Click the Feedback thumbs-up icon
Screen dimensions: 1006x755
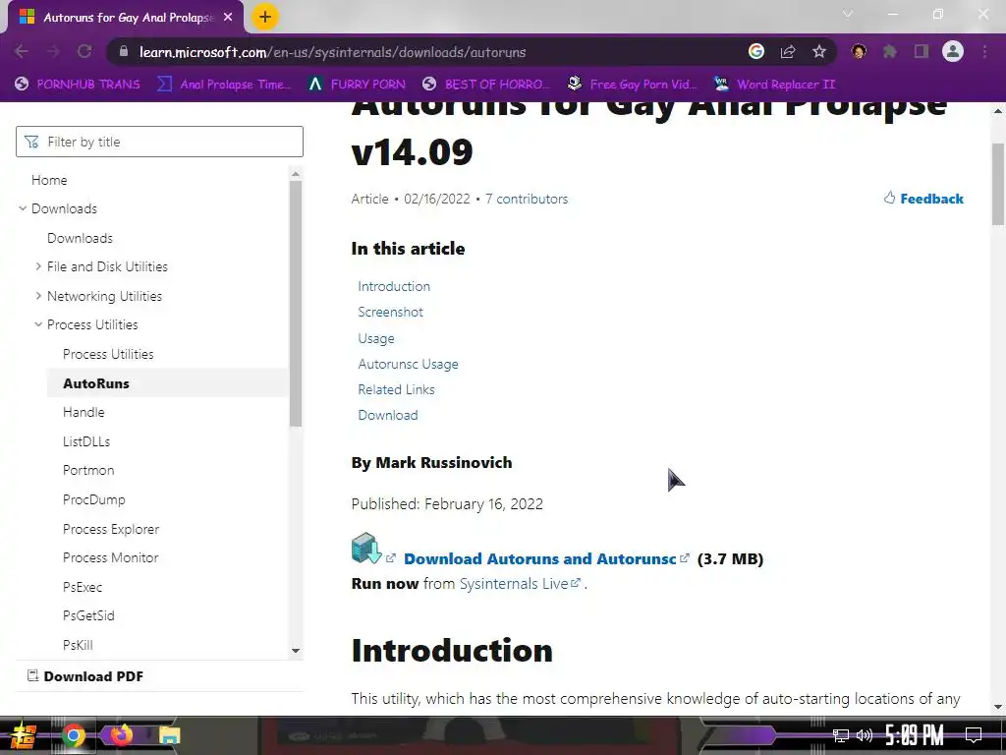point(889,198)
